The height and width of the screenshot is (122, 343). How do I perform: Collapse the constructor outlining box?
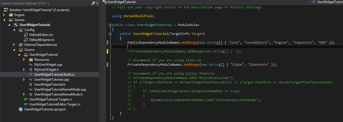coord(110,34)
